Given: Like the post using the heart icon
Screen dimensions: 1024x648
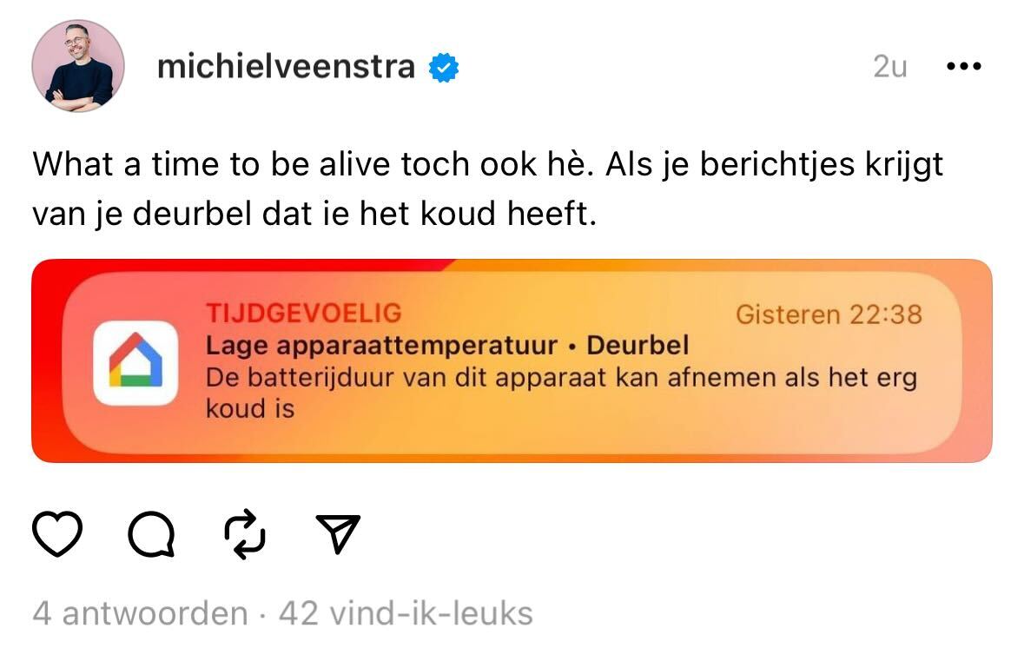Looking at the screenshot, I should (57, 536).
